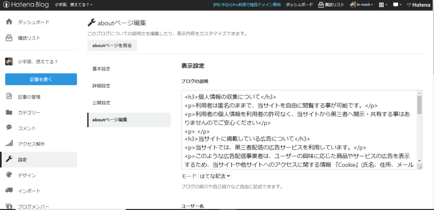434x210 pixels.
Task: Open the sidebar blog 小宇宙、燃えてる？
Action: tap(38, 62)
